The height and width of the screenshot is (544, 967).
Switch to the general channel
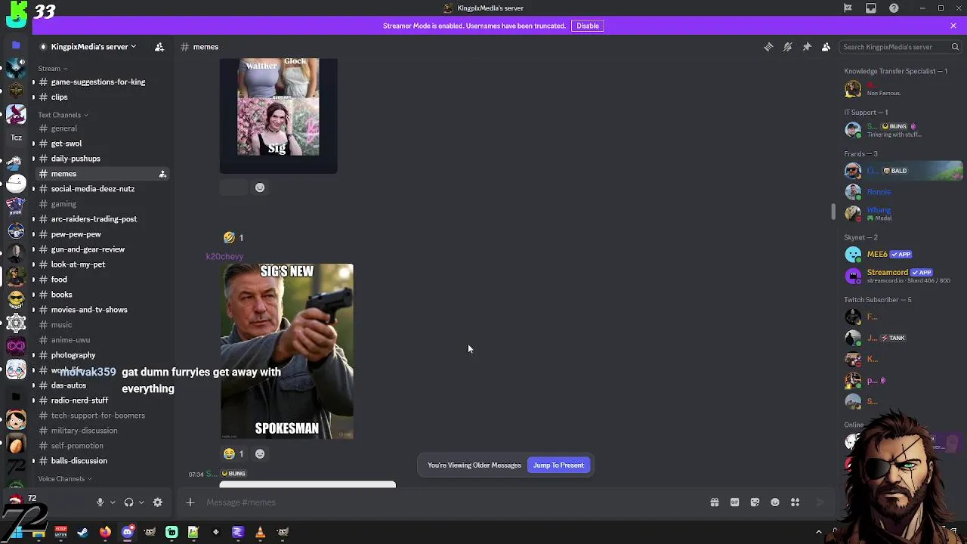63,128
